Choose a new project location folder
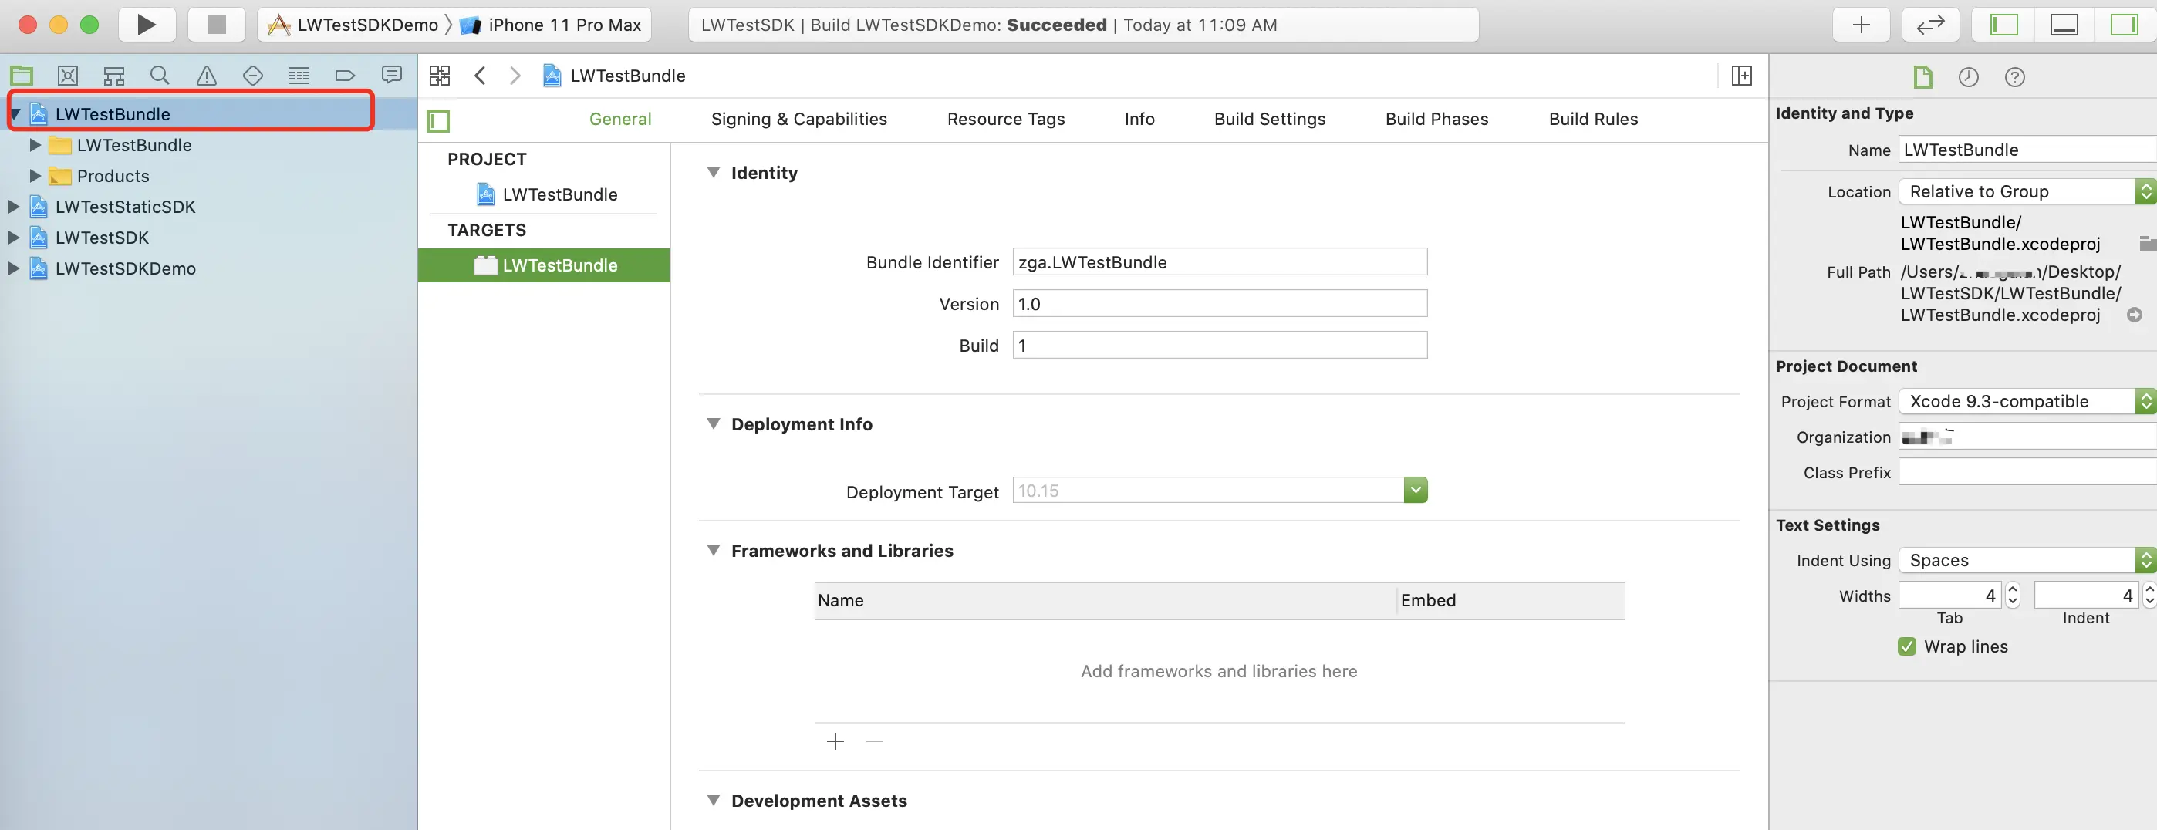 click(x=2147, y=244)
